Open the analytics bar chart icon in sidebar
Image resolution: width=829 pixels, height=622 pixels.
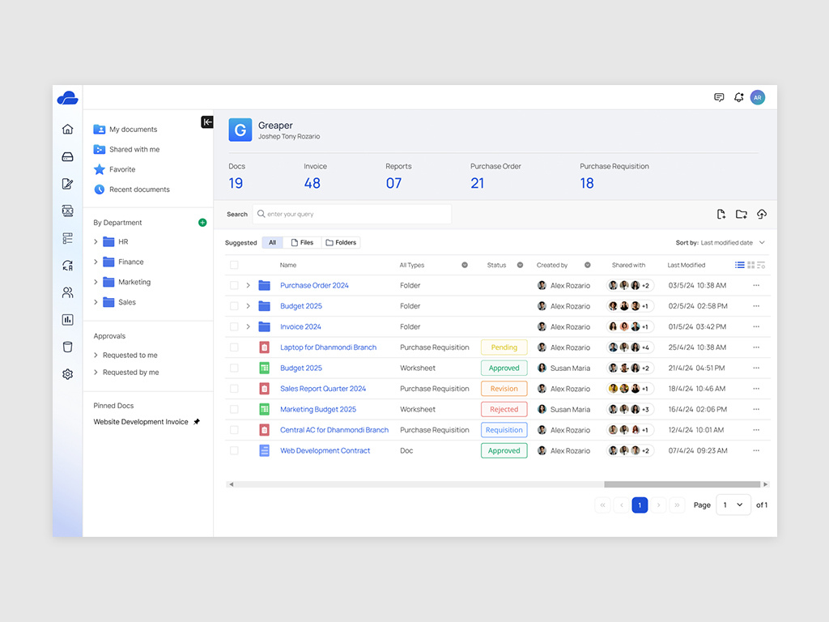point(68,320)
